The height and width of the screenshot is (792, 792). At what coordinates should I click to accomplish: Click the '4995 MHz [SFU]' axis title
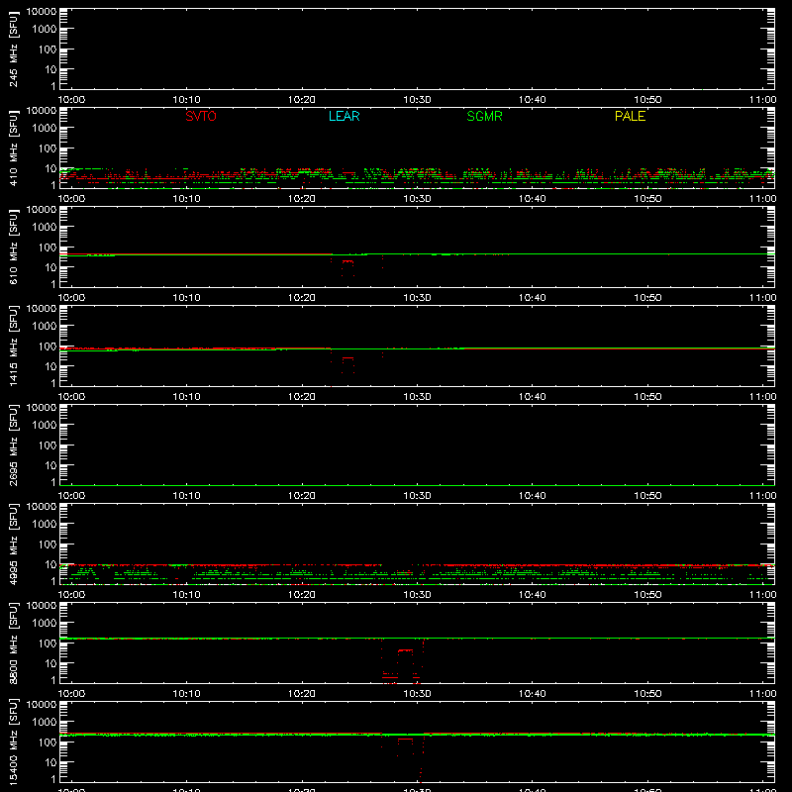(x=14, y=544)
